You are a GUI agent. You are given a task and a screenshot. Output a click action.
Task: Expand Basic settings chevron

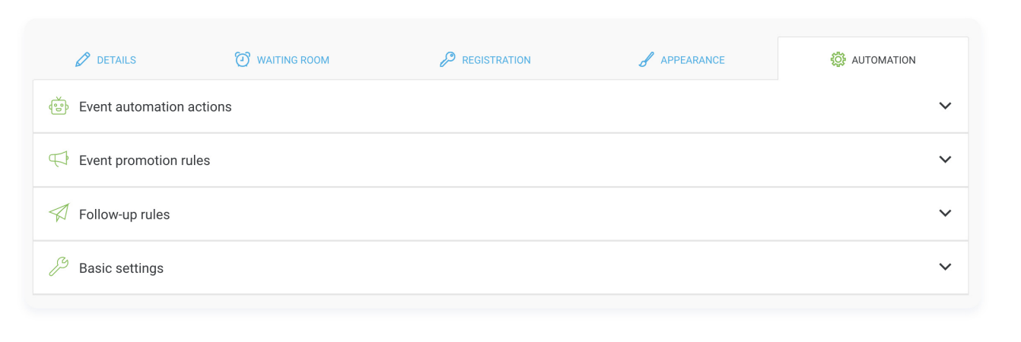coord(945,267)
